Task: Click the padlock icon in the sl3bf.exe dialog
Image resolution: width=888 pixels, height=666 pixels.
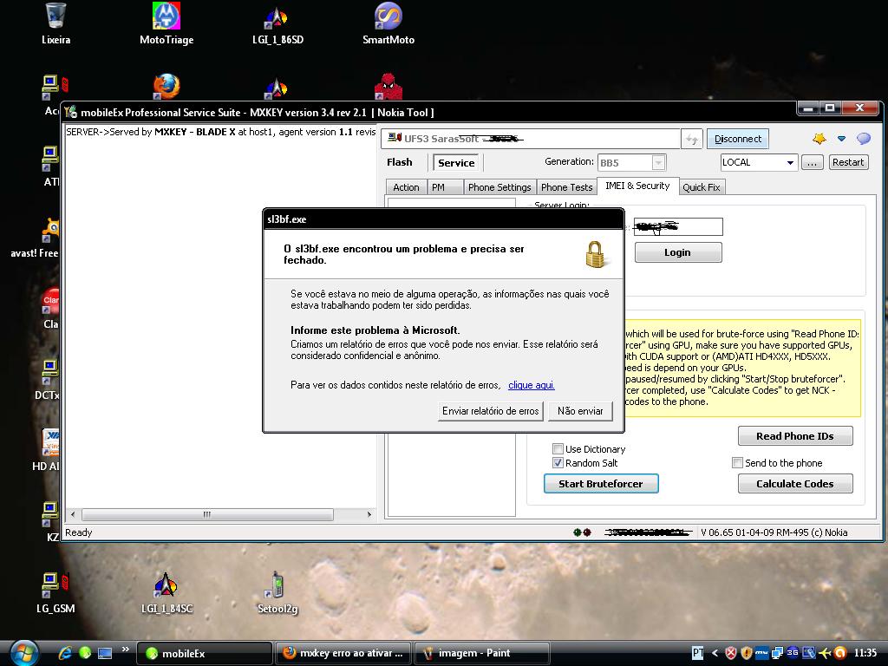Action: coord(595,254)
